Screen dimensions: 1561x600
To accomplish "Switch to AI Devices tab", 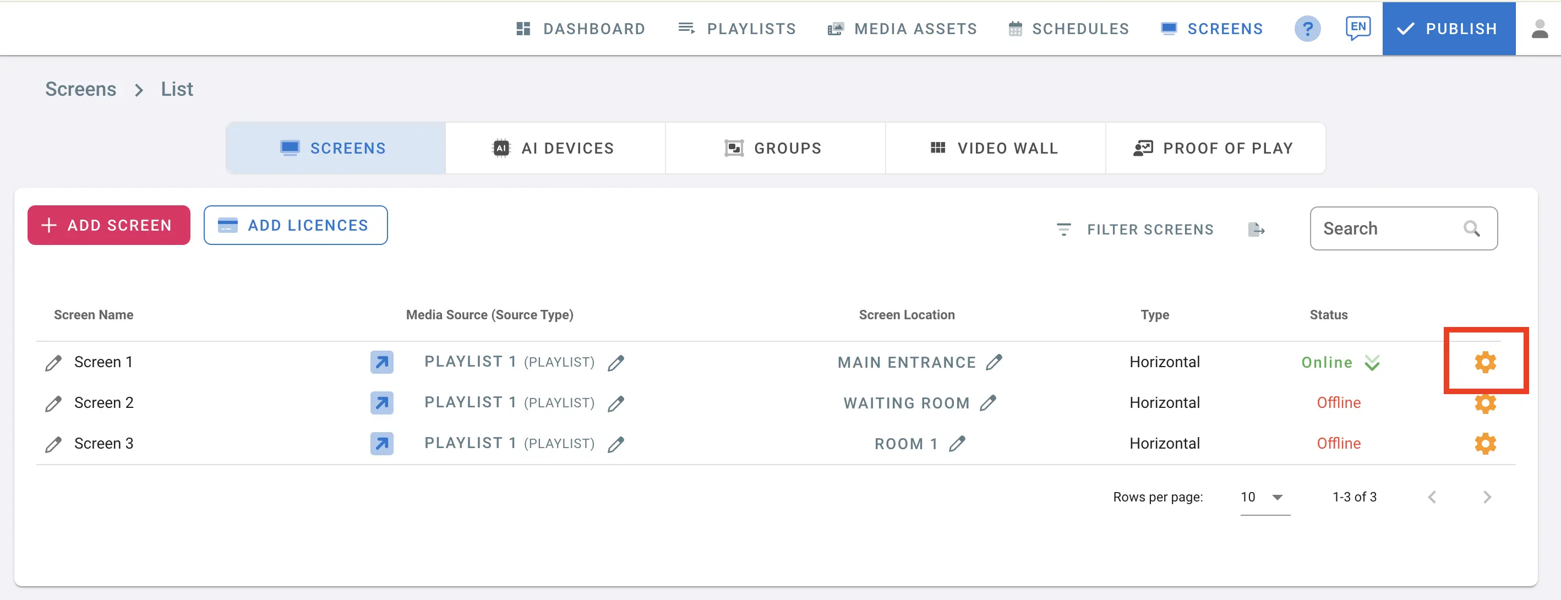I will pyautogui.click(x=554, y=149).
